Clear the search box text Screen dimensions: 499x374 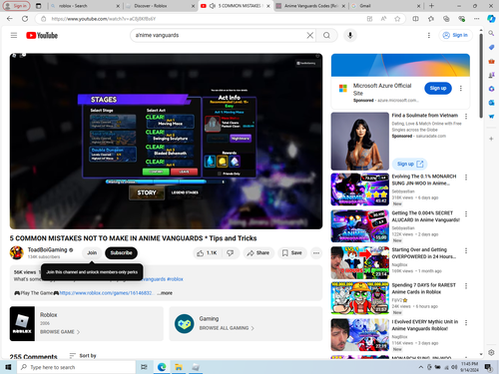coord(309,35)
